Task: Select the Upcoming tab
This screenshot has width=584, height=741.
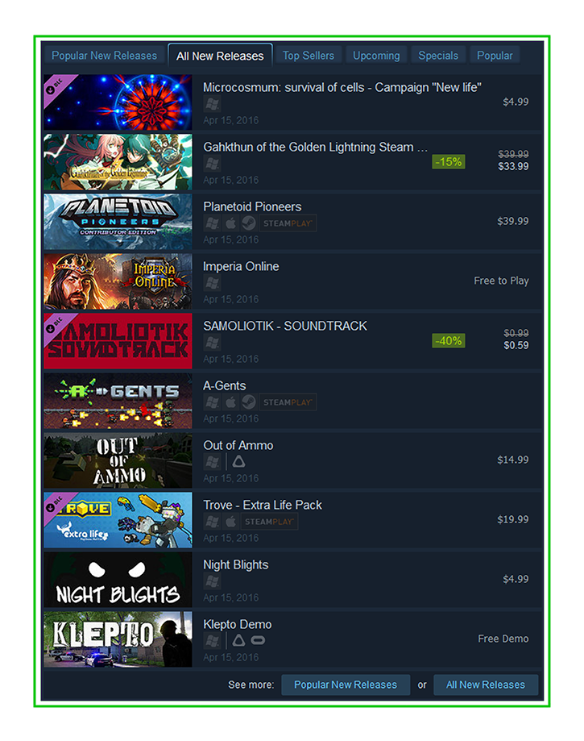Action: point(376,56)
